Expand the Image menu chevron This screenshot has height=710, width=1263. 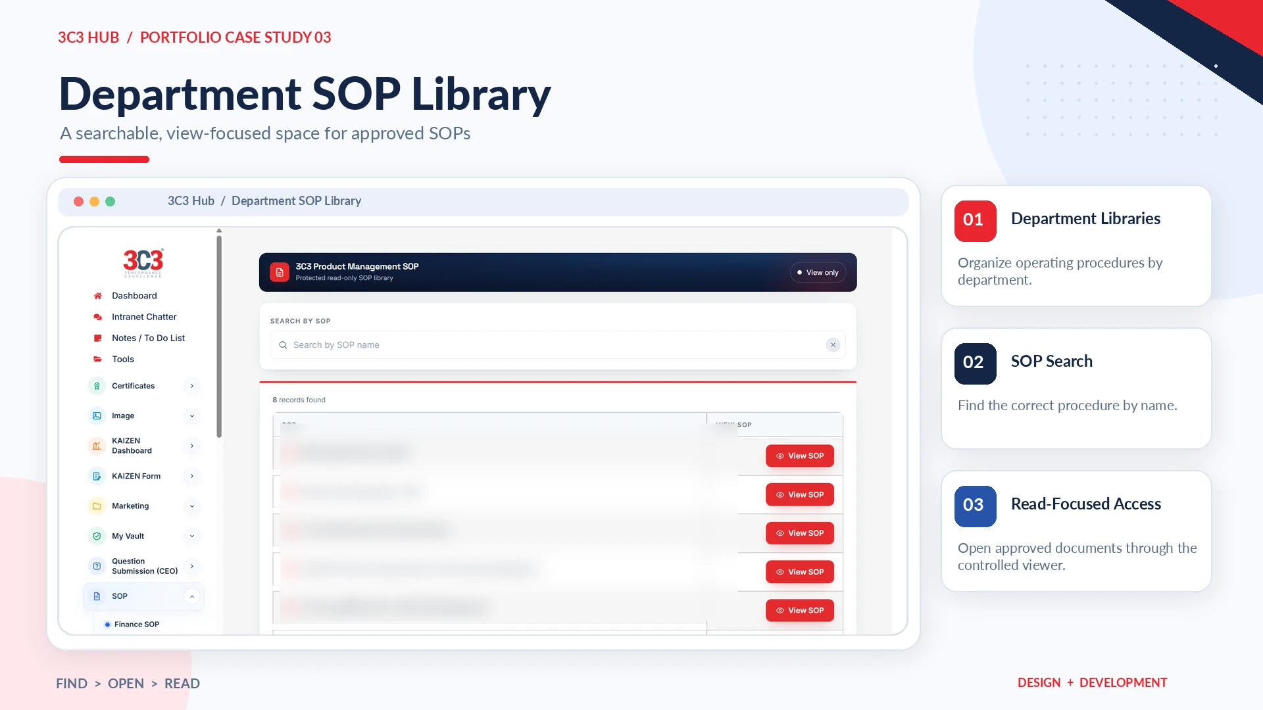[x=191, y=415]
